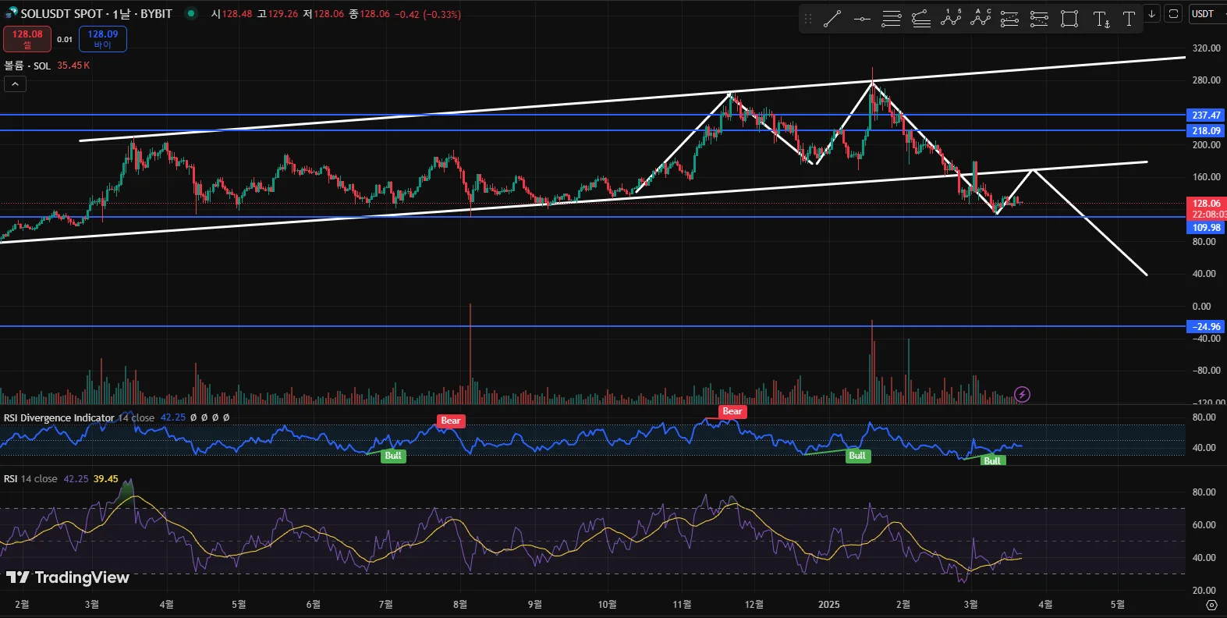Select the Pitchfork tool with stacked lines
The image size is (1227, 618).
921,19
